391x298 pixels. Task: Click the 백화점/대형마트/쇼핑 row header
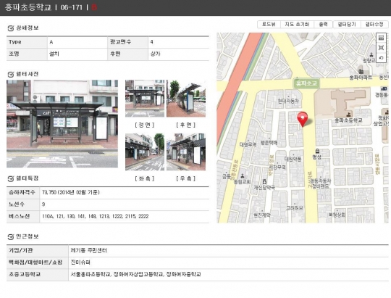tap(38, 262)
